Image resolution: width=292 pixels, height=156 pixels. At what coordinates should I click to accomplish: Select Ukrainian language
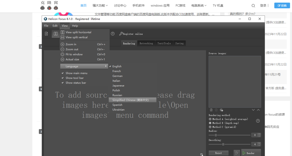tap(133, 110)
